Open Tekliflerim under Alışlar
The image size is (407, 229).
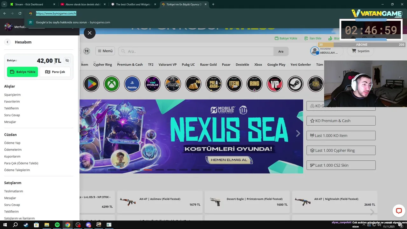click(11, 108)
